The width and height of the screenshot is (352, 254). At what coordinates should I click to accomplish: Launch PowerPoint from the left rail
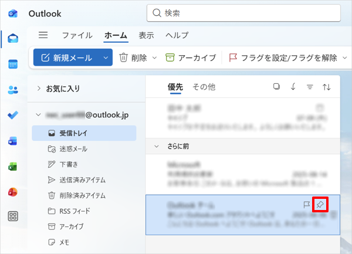[x=13, y=192]
